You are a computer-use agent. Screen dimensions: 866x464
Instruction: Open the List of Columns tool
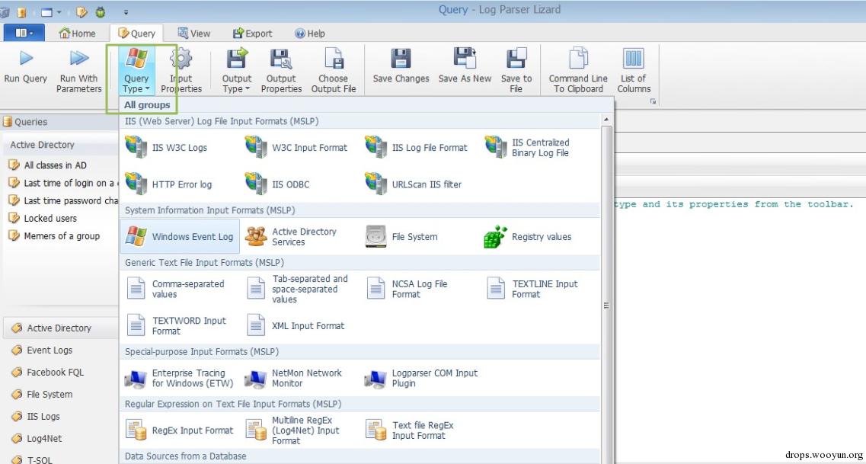point(633,59)
